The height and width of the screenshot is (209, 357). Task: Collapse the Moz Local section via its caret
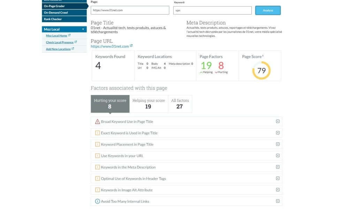click(x=83, y=29)
